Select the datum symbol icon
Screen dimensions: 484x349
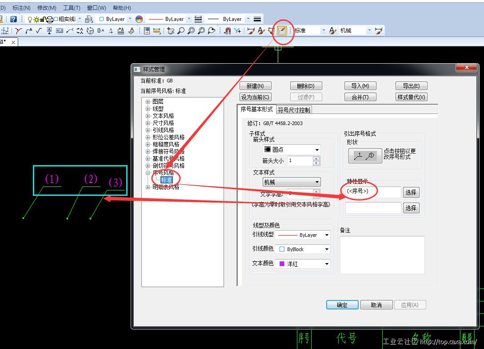(49, 31)
